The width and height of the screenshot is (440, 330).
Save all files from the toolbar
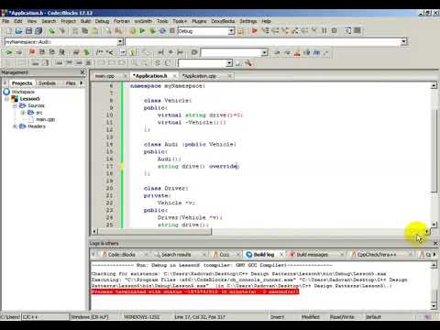(38, 31)
